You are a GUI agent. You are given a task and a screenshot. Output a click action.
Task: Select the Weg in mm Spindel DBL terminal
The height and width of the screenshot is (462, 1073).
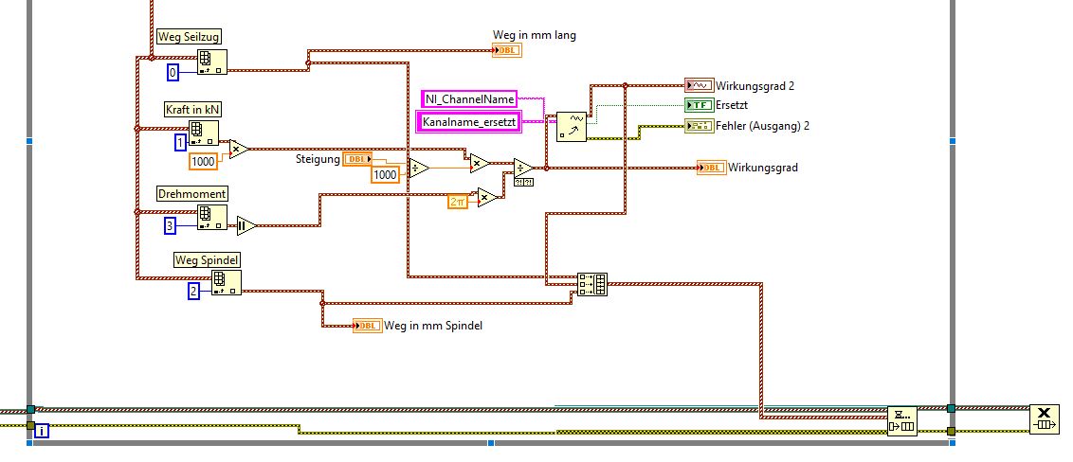(368, 326)
